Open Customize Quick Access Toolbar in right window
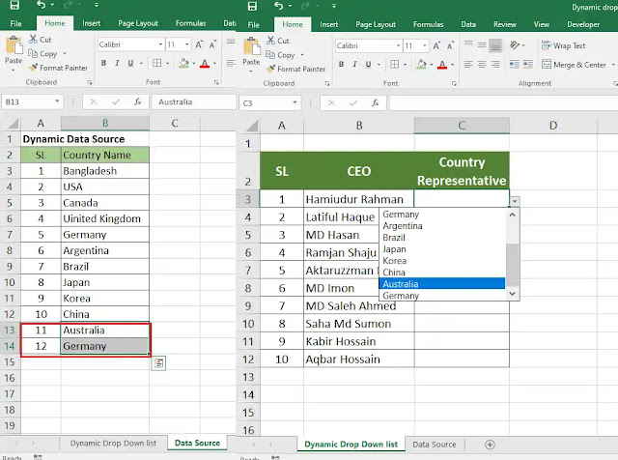The width and height of the screenshot is (618, 460). pyautogui.click(x=334, y=6)
